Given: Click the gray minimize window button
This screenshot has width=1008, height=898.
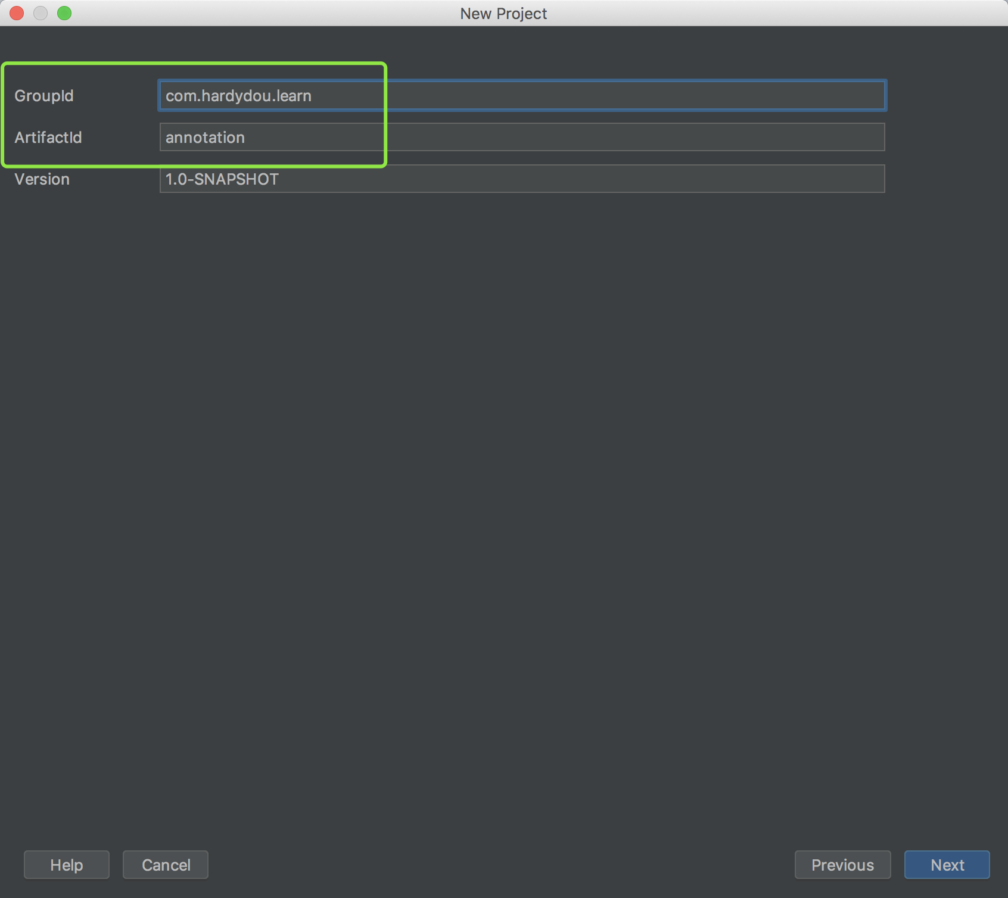Looking at the screenshot, I should 41,13.
